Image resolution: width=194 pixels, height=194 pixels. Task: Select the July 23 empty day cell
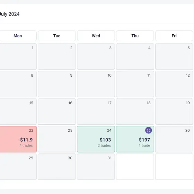click(x=57, y=139)
